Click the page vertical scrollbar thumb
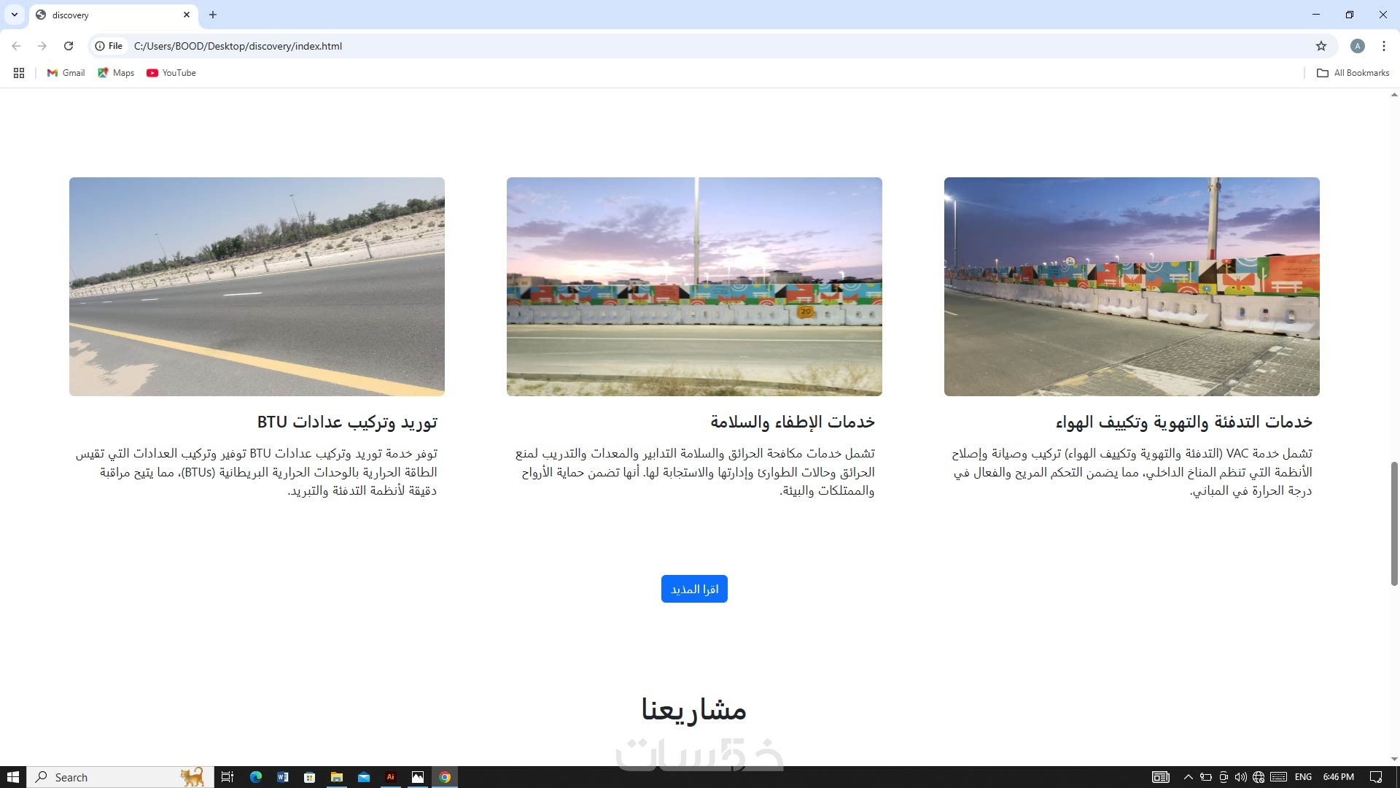 [1394, 522]
